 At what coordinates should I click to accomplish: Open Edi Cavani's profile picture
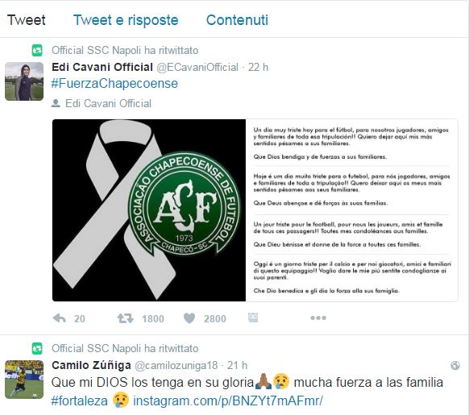24,81
